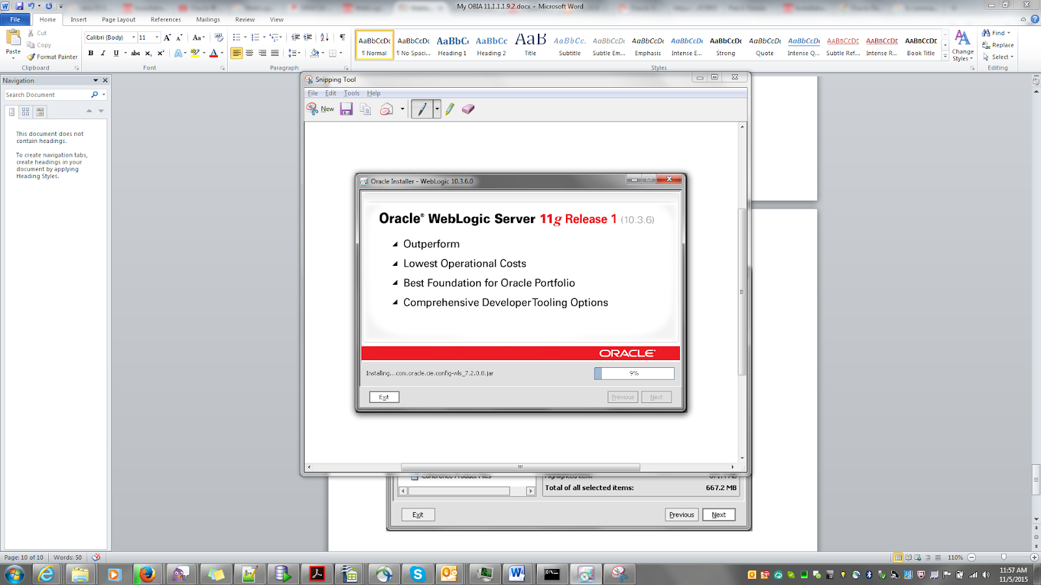Image resolution: width=1041 pixels, height=585 pixels.
Task: Copy the snip in Snipping Tool
Action: [366, 109]
